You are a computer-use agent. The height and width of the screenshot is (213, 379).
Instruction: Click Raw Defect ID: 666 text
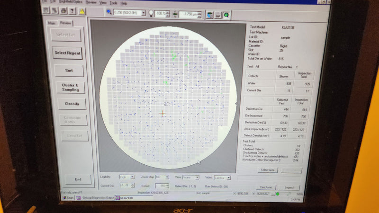coord(217,186)
